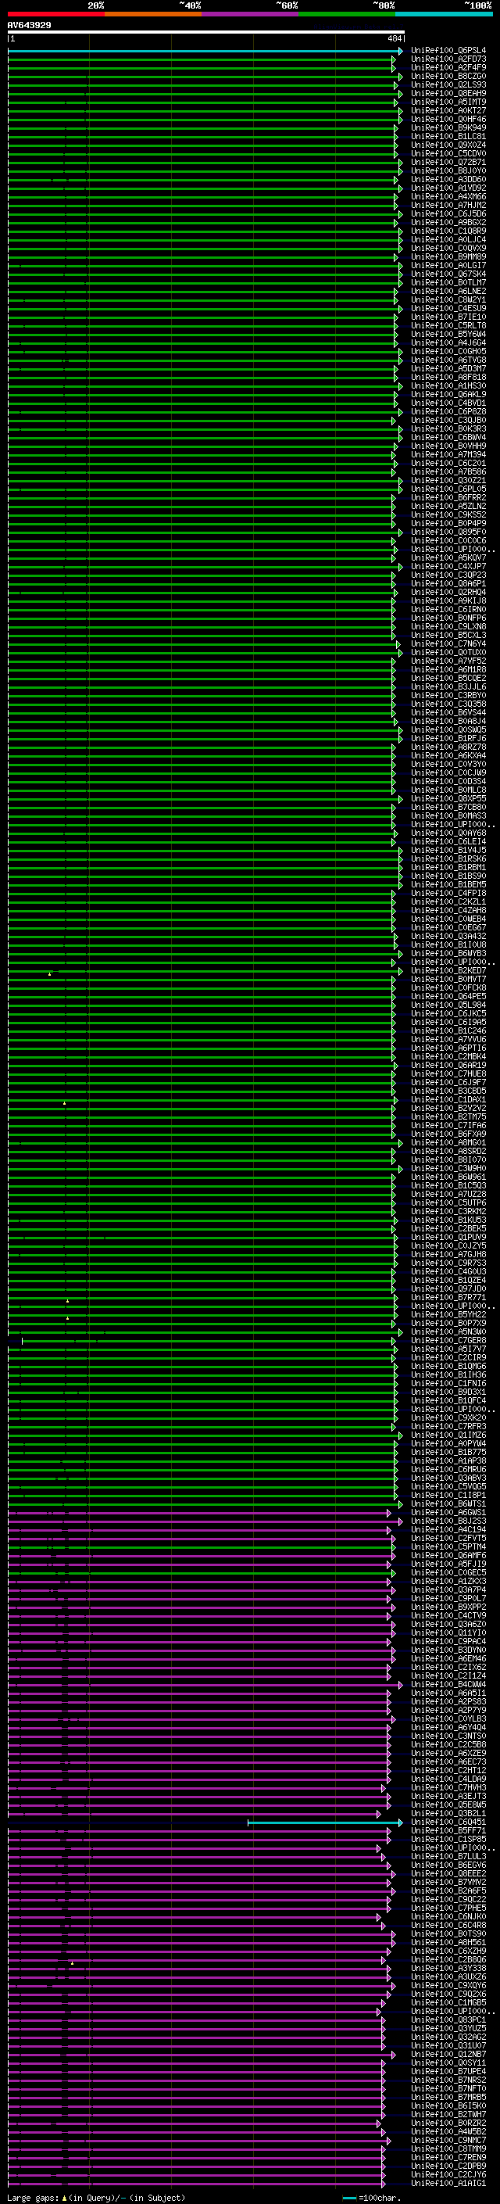Select the UniRef100_B3JJL6 label
Viewport: 500px width, 2204px height.
(x=448, y=687)
